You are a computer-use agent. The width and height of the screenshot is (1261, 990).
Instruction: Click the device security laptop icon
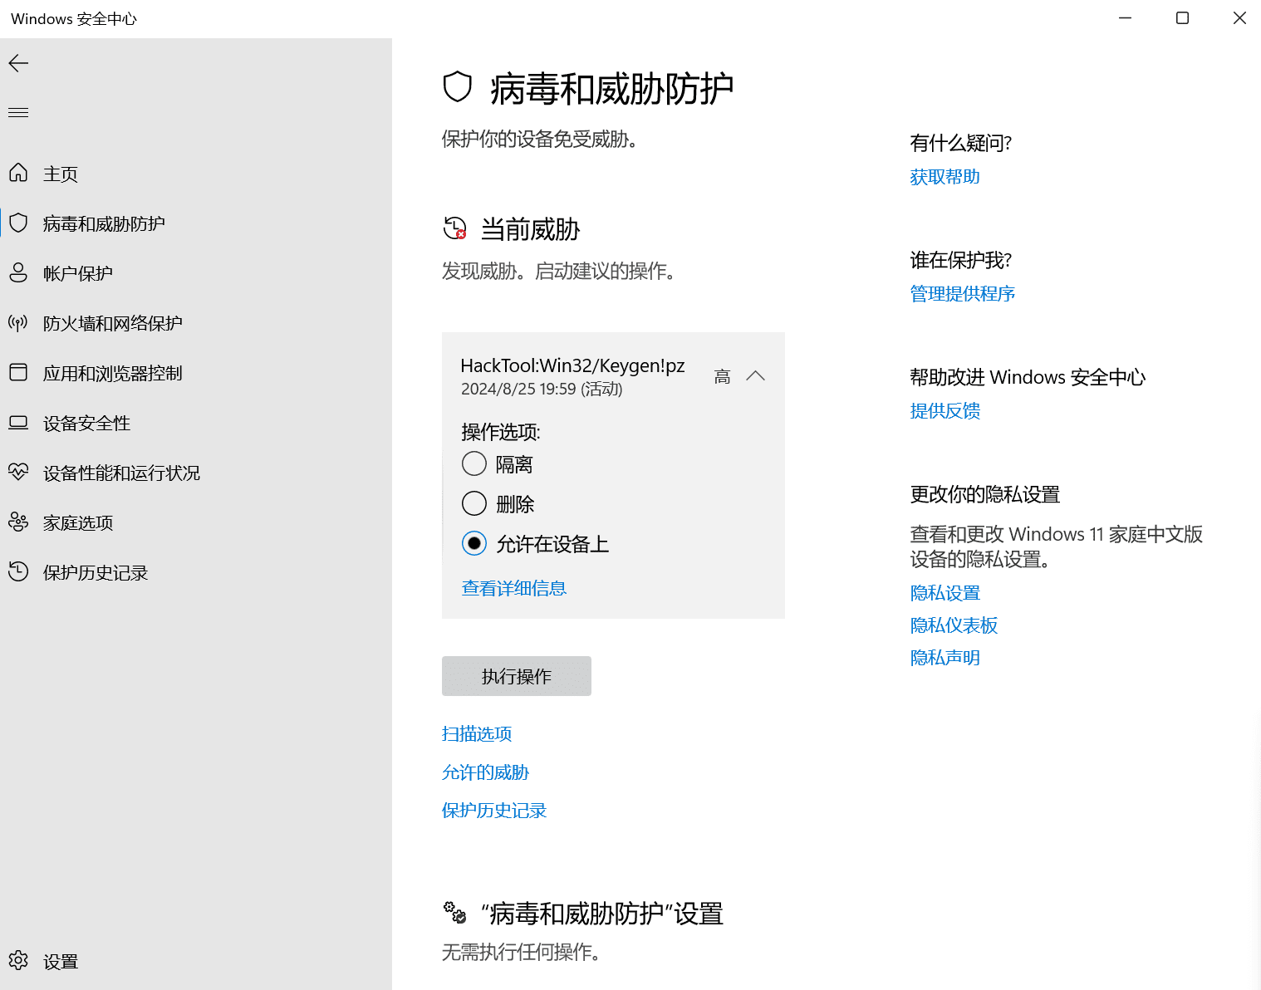[x=18, y=423]
